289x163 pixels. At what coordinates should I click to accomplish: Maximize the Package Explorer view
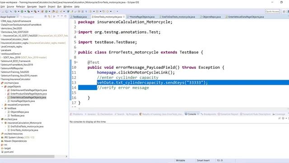click(65, 16)
